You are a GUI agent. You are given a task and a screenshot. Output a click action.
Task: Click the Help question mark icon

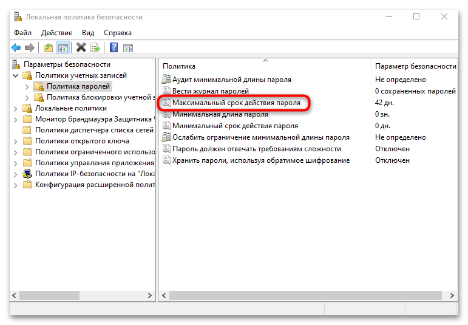point(114,47)
